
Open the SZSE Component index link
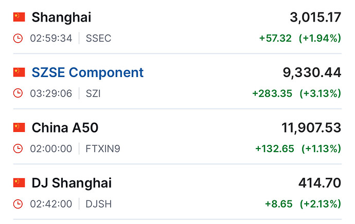[87, 72]
